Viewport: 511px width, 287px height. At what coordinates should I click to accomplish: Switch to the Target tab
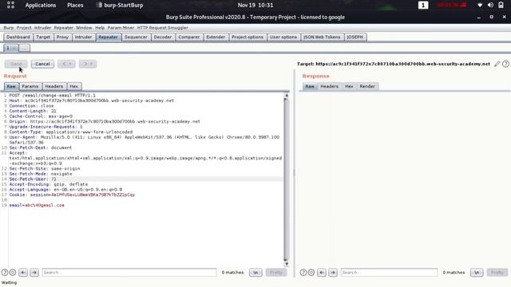click(x=43, y=37)
